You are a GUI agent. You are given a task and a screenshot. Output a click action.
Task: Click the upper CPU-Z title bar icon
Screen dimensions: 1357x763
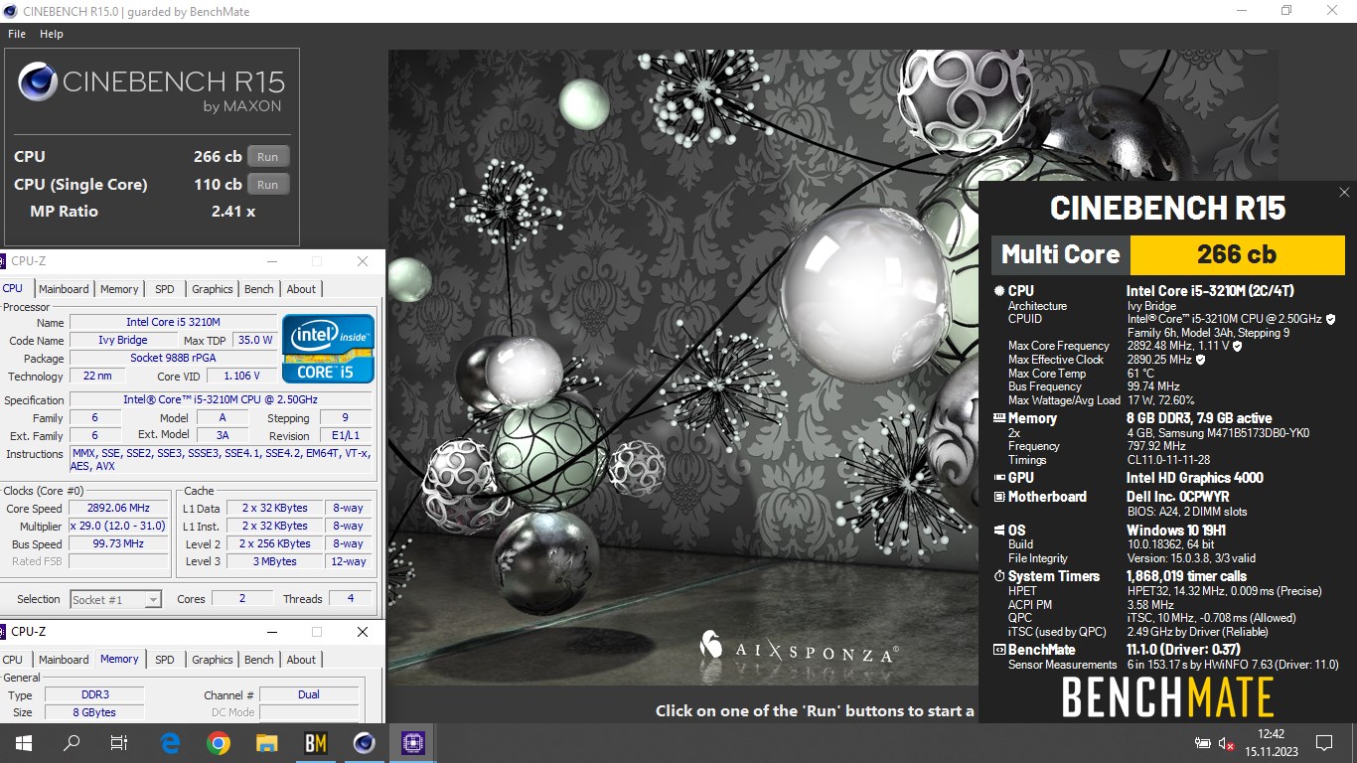(3, 261)
